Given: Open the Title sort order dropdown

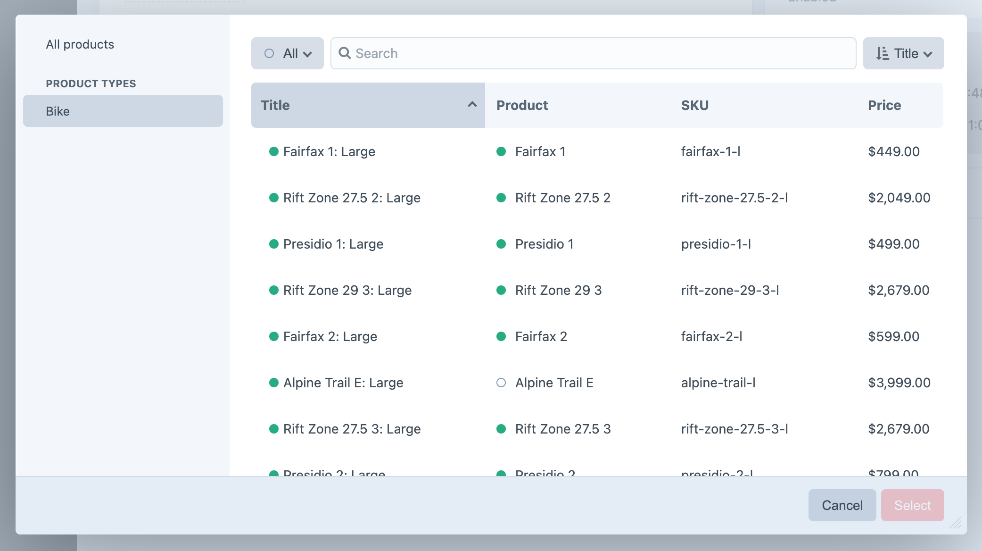Looking at the screenshot, I should point(903,53).
